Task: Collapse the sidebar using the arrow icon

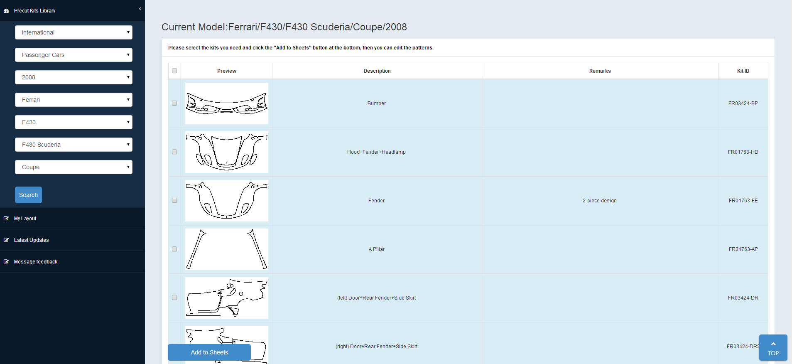Action: (140, 9)
